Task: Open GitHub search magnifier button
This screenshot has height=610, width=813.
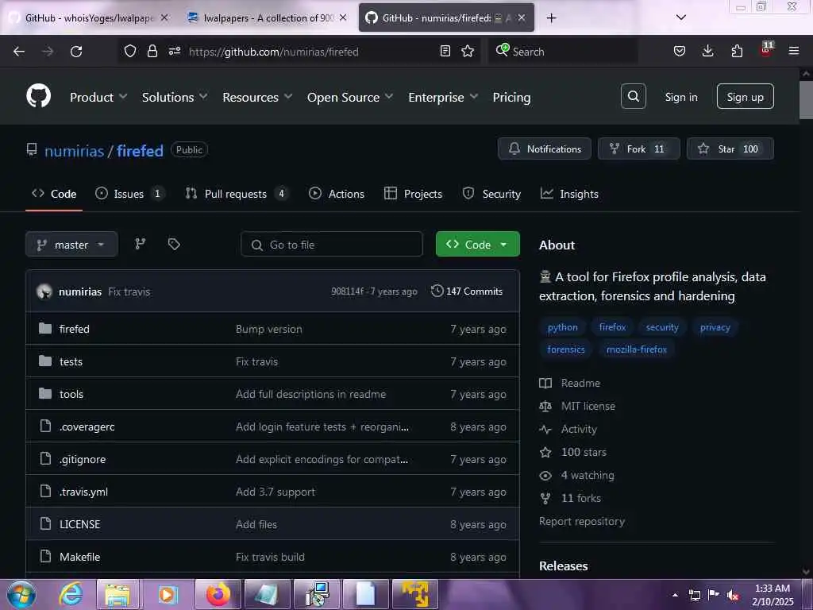Action: 633,96
